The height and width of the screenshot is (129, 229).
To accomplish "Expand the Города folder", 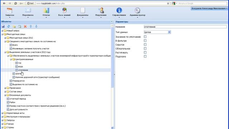I will coord(2,124).
